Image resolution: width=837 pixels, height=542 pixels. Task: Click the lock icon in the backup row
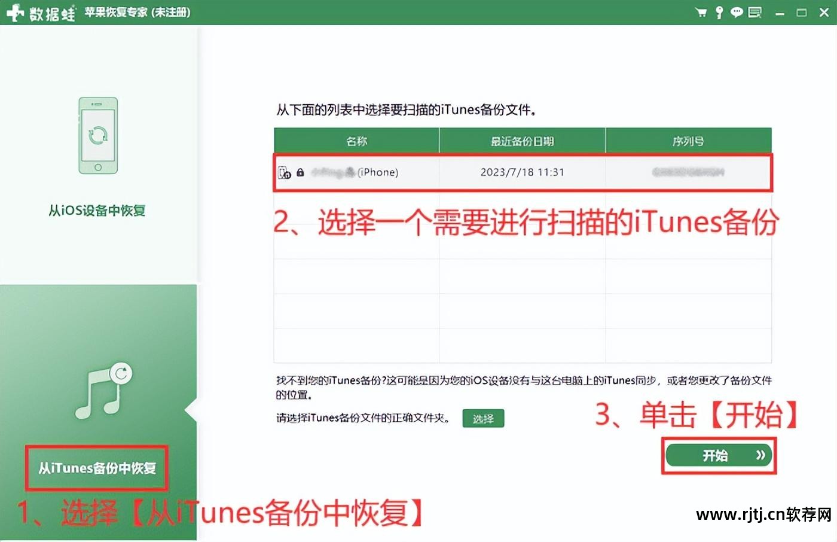tap(300, 172)
